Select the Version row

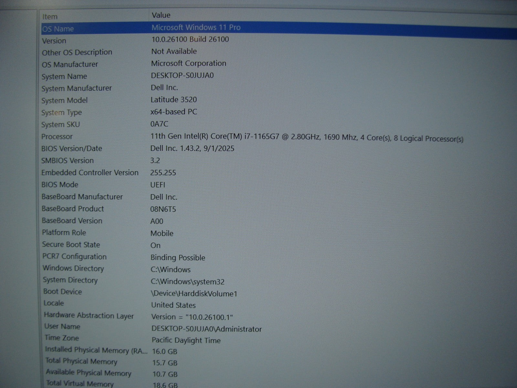[x=54, y=41]
